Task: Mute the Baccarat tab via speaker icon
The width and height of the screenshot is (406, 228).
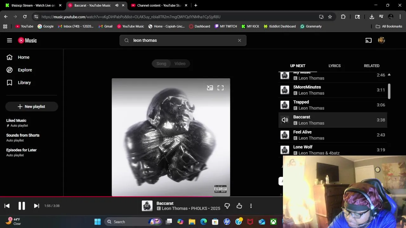Action: click(x=117, y=5)
